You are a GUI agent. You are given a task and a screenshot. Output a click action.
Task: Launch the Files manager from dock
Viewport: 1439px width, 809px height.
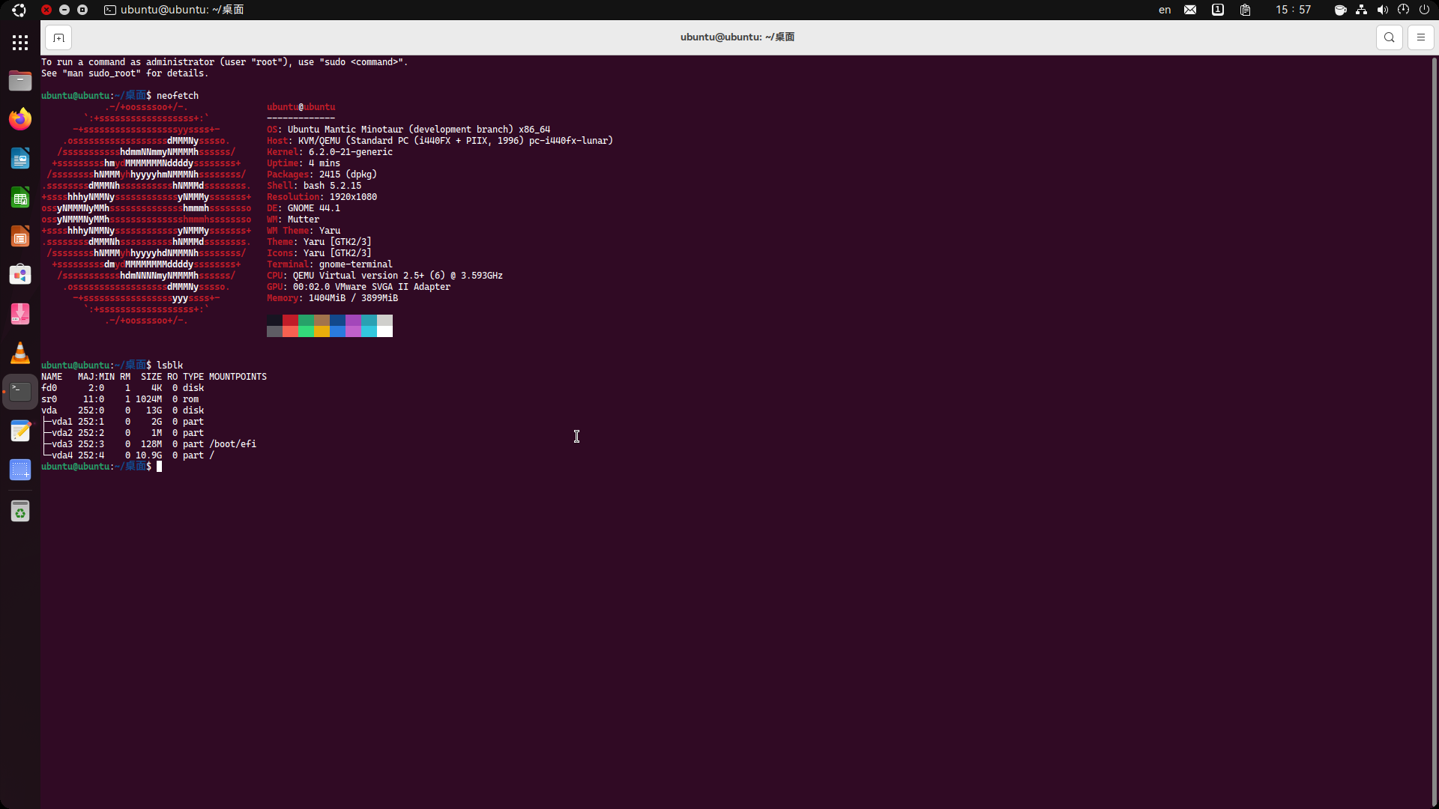click(20, 80)
